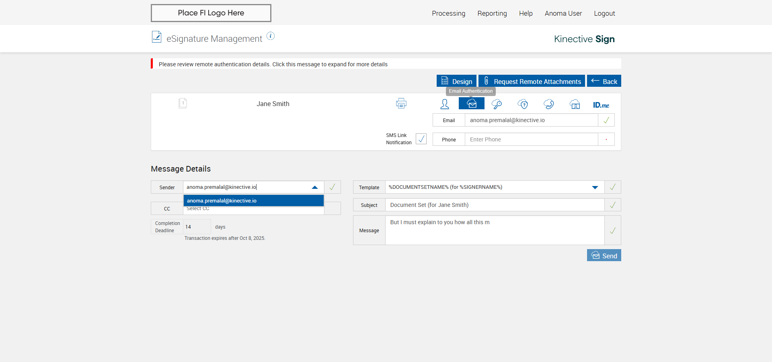
Task: Expand the Template dropdown
Action: (595, 187)
